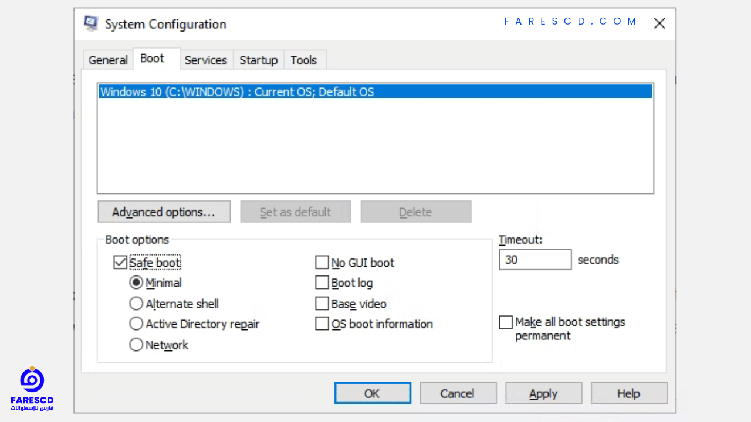Screen dimensions: 751x422
Task: Go to the Startup tab
Action: pyautogui.click(x=258, y=60)
